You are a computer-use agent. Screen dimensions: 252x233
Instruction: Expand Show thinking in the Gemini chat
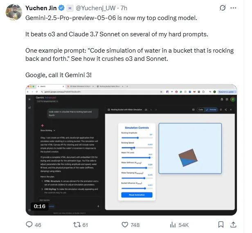point(46,130)
